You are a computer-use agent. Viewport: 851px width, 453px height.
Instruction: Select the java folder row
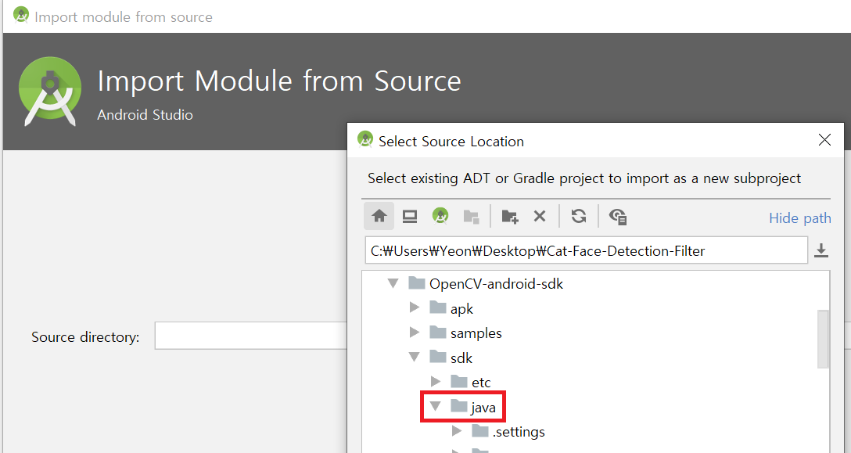pyautogui.click(x=472, y=406)
